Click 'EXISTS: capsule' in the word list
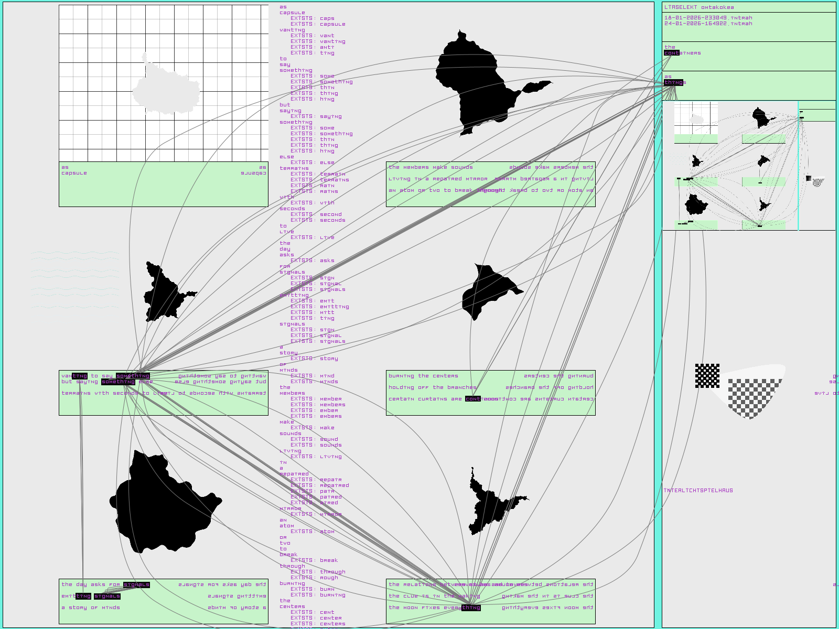Image resolution: width=839 pixels, height=629 pixels. click(318, 24)
